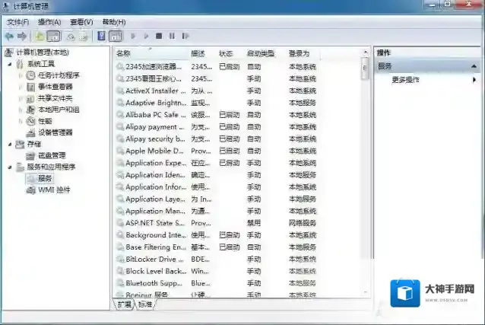This screenshot has width=485, height=325.
Task: Open the 帮助(H) menu
Action: [x=114, y=22]
